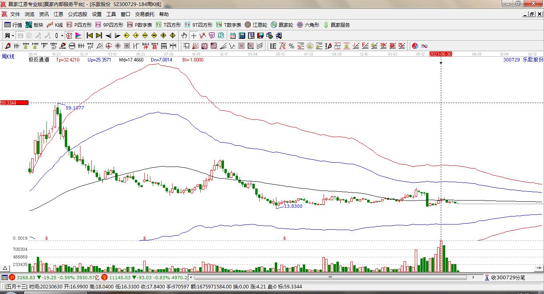Jump to first bar with skip-start arrow
Viewport: 544px width, 294px height.
coord(90,36)
